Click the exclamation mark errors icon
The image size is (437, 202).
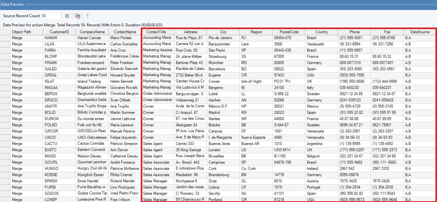(x=87, y=16)
